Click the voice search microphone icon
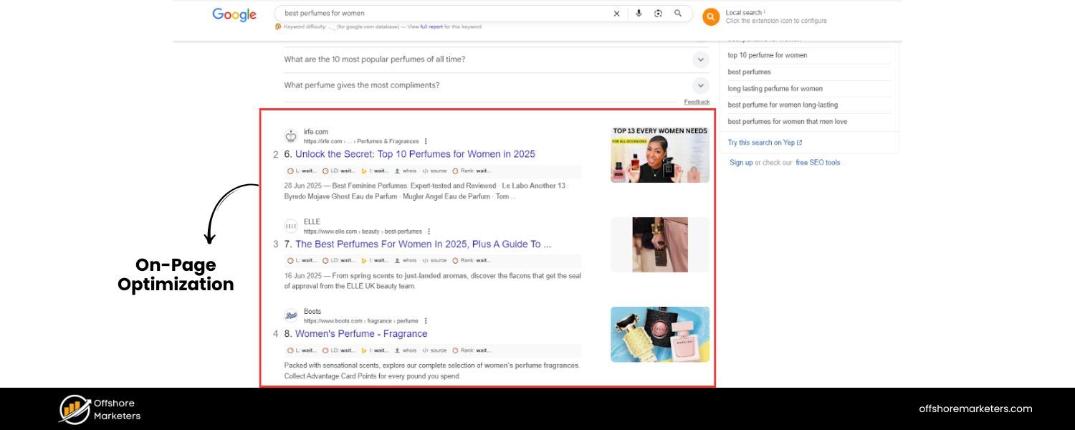Viewport: 1075px width, 430px height. coord(639,13)
